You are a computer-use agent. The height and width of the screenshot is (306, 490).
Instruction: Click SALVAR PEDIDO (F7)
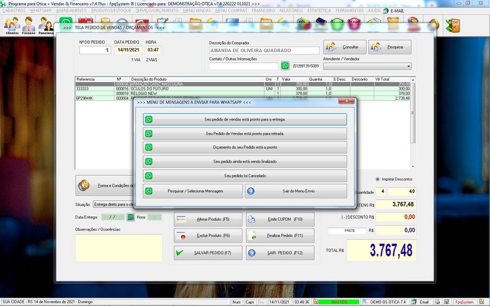208,253
